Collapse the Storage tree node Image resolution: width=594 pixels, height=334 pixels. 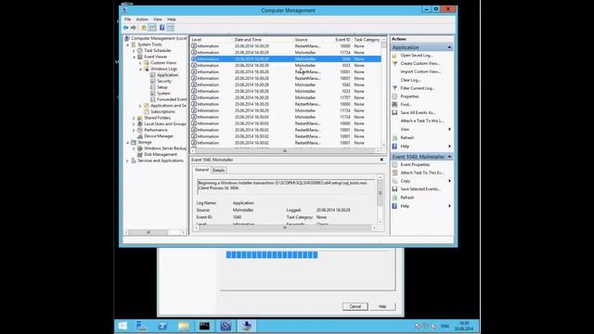tap(128, 142)
